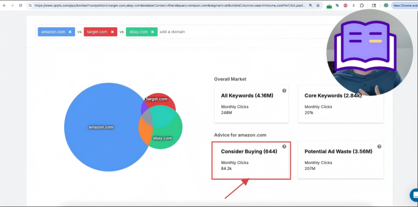Remove amazon.com from comparison
Viewport: 418px width, 207px height.
pos(70,31)
